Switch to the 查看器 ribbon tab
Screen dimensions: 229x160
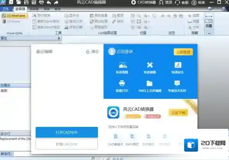click(20, 9)
